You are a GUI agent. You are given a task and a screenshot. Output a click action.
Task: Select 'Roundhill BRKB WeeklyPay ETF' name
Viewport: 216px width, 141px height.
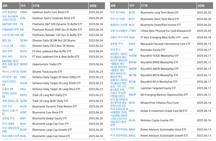point(159,62)
